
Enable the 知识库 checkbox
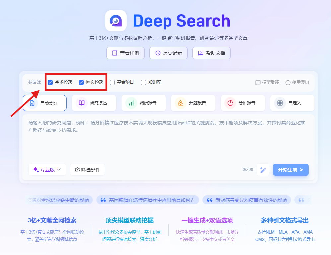coord(143,82)
